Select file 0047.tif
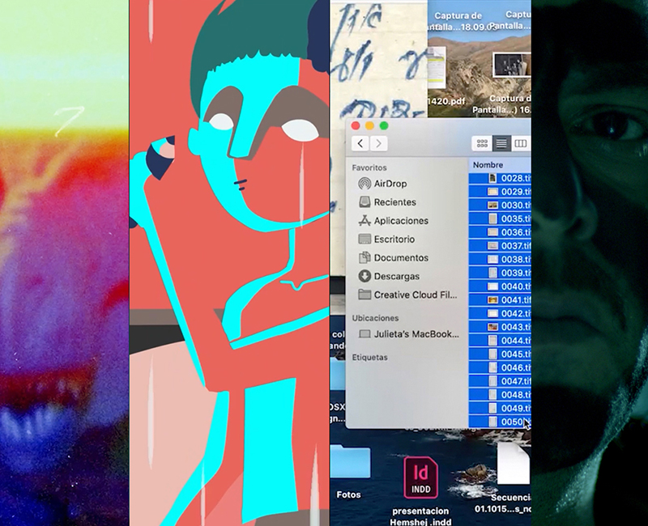Image resolution: width=648 pixels, height=526 pixels. click(x=500, y=381)
